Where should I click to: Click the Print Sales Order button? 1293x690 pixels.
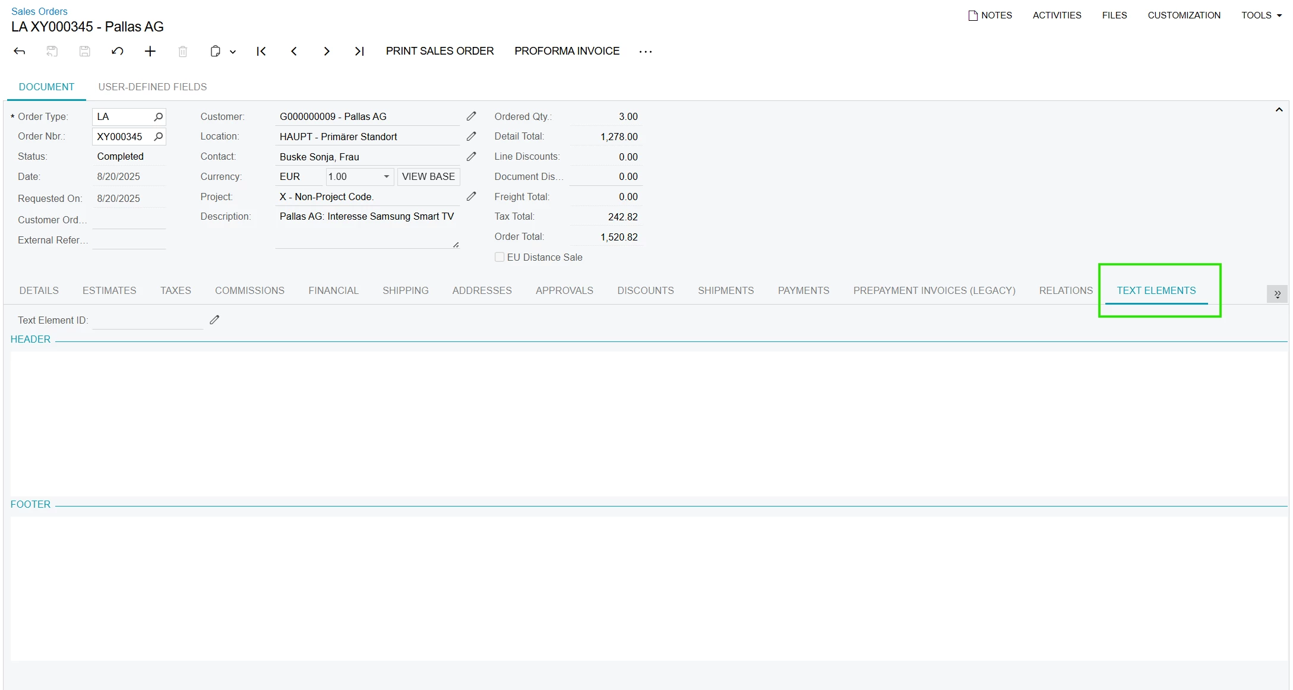point(440,51)
